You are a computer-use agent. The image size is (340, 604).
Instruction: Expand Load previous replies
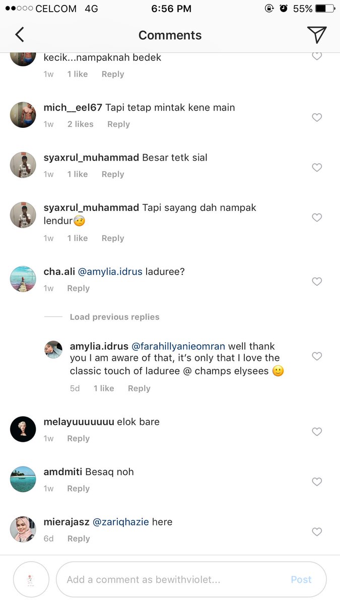pyautogui.click(x=114, y=317)
